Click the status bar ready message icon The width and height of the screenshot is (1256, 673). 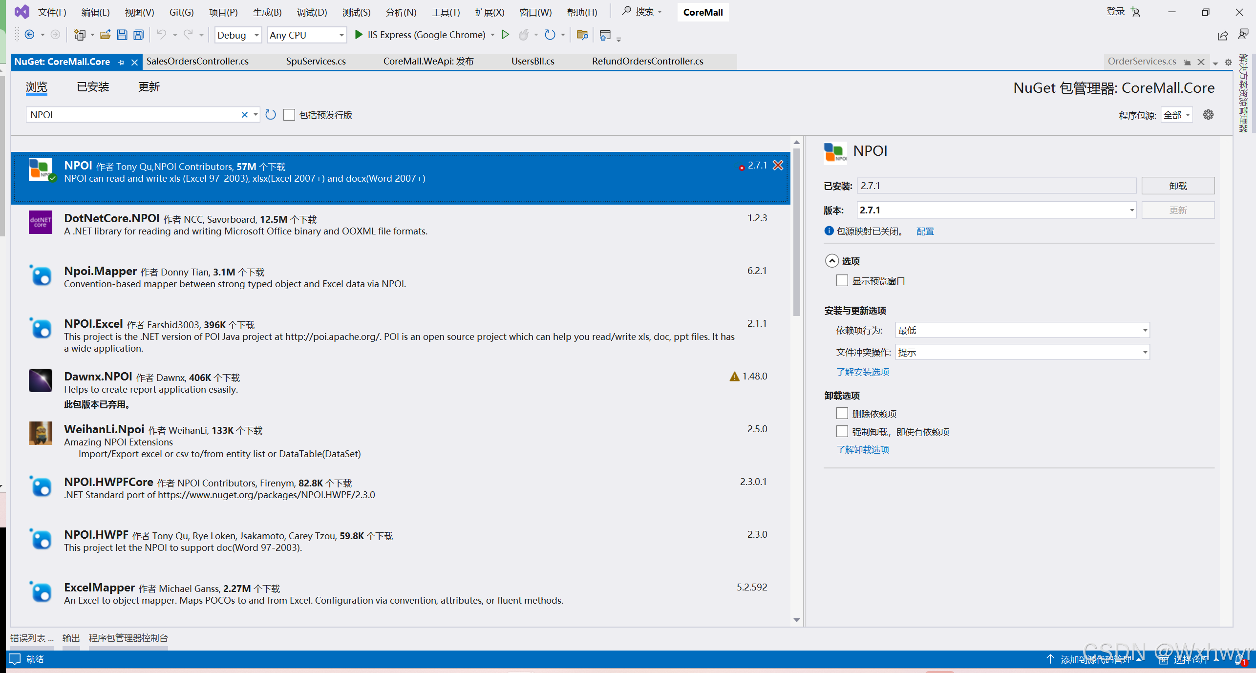point(15,659)
